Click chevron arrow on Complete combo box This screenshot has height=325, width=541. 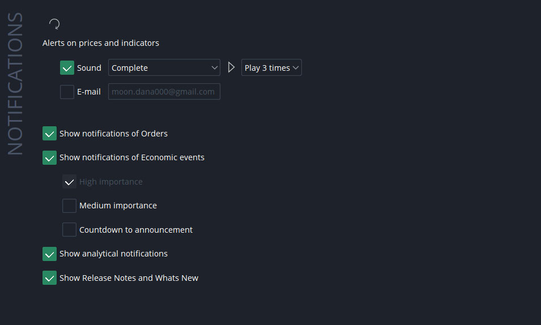pyautogui.click(x=214, y=68)
